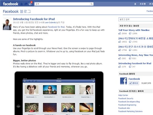Screen dimensions: 153x115
Task: Open [FB소식] 받아보기 버튼을 소개 post
Action: [x=136, y=38]
